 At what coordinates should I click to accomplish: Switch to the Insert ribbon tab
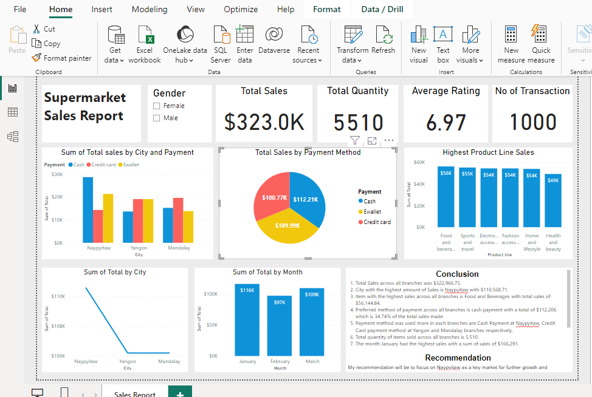click(x=102, y=9)
